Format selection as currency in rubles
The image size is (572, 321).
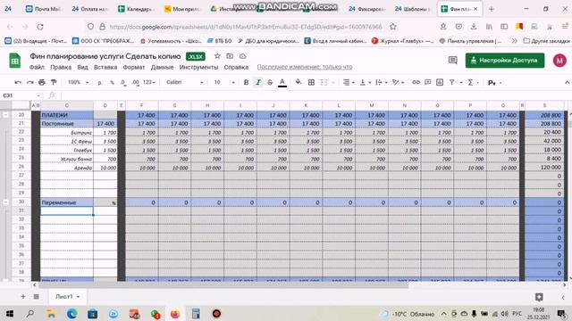coord(99,83)
